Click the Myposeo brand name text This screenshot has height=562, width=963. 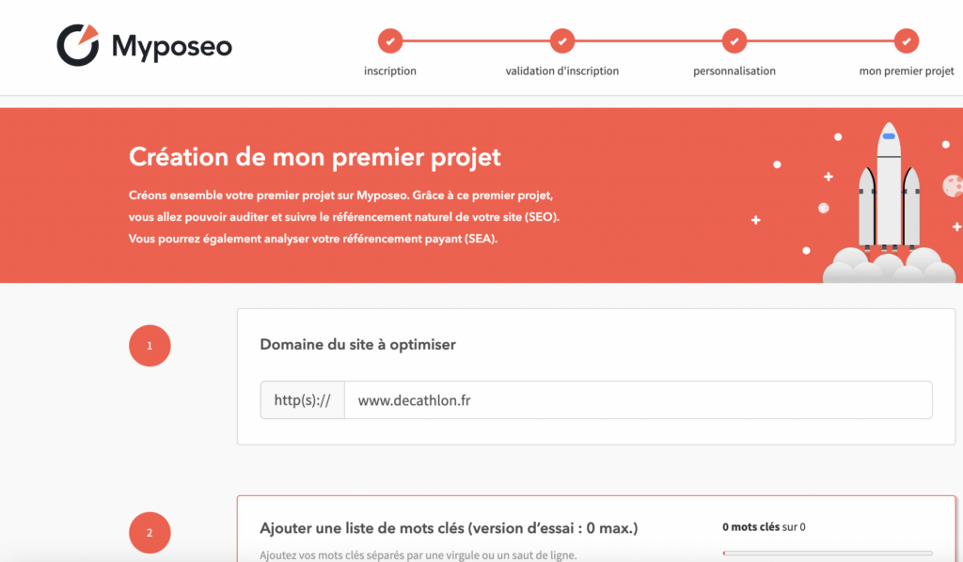(172, 47)
